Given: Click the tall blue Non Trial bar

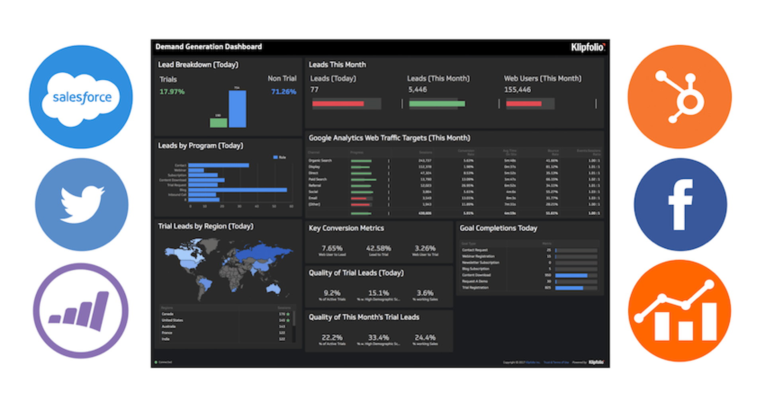Looking at the screenshot, I should coord(237,109).
